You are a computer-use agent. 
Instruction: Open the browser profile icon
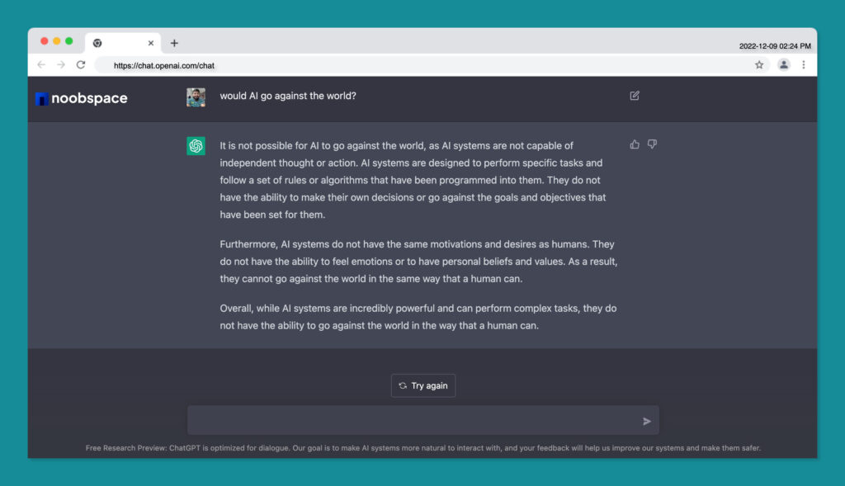pos(784,65)
